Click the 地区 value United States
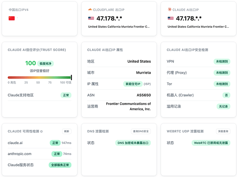This screenshot has height=177, width=237. tap(139, 61)
